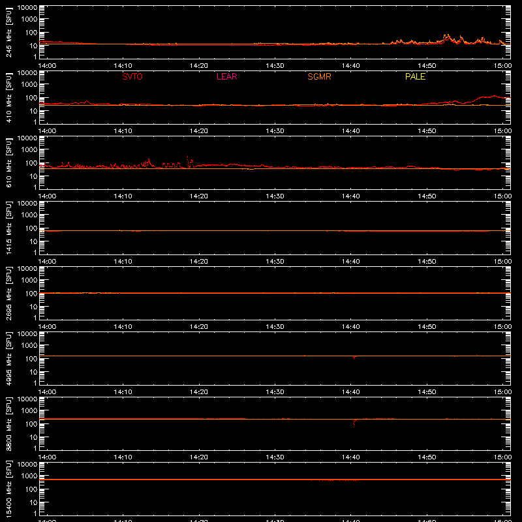Click 14:10 tick label below 8800 MHz plot
This screenshot has width=522, height=522.
point(123,457)
